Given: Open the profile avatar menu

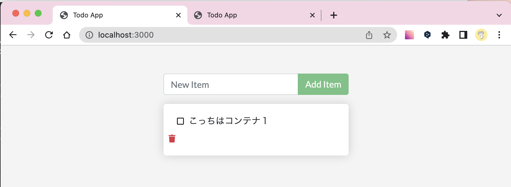Looking at the screenshot, I should (481, 35).
